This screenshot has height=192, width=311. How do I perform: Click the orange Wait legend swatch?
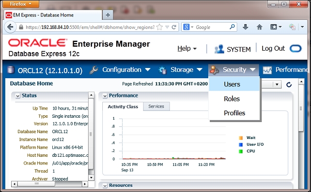click(x=241, y=138)
